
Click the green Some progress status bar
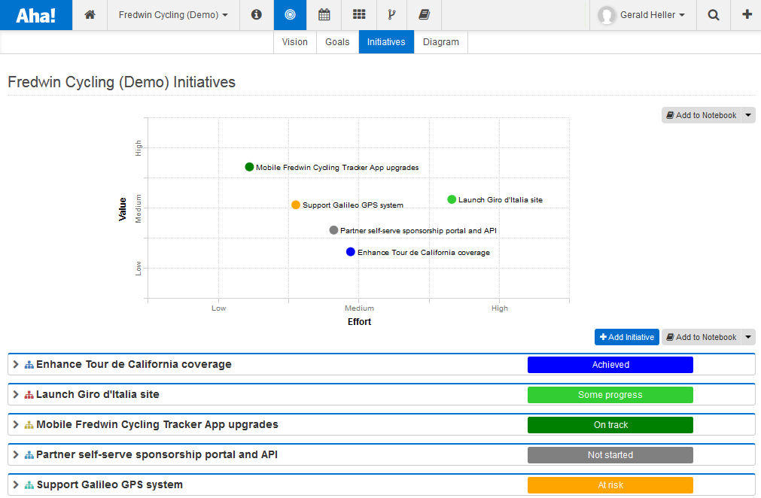click(610, 395)
